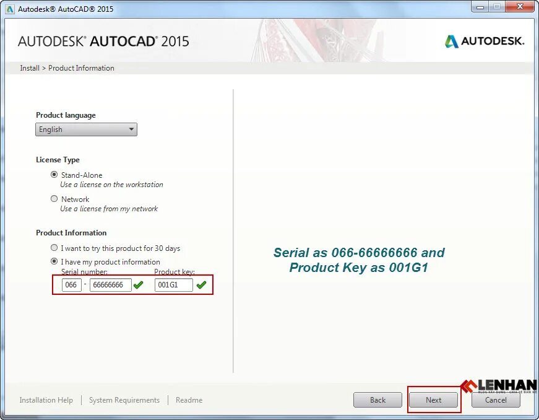This screenshot has height=420, width=539.
Task: Cancel the installation
Action: coord(496,400)
